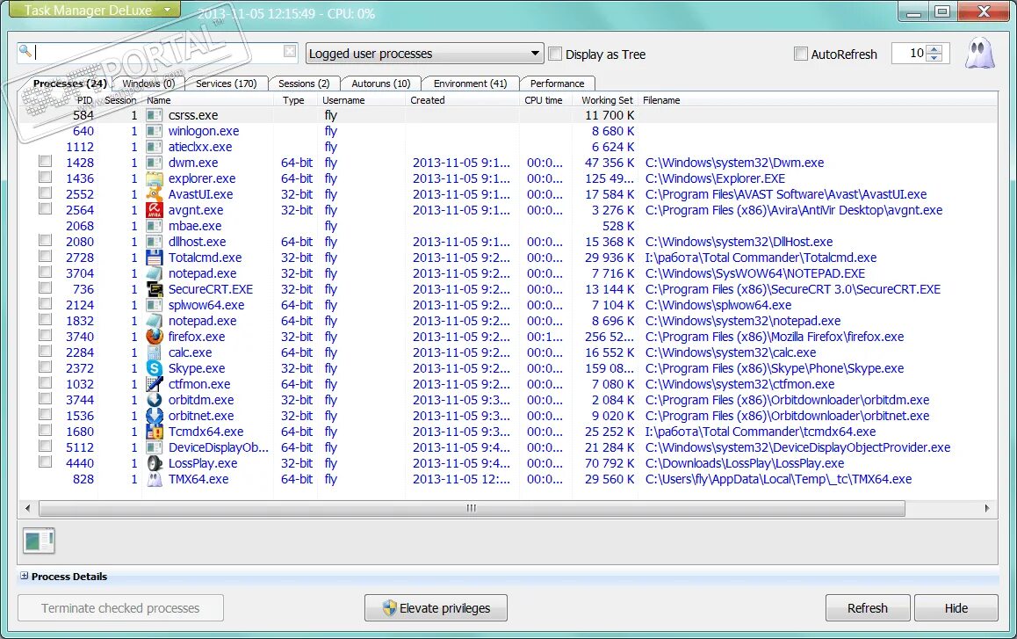Click the dllhost.exe process icon

click(155, 242)
